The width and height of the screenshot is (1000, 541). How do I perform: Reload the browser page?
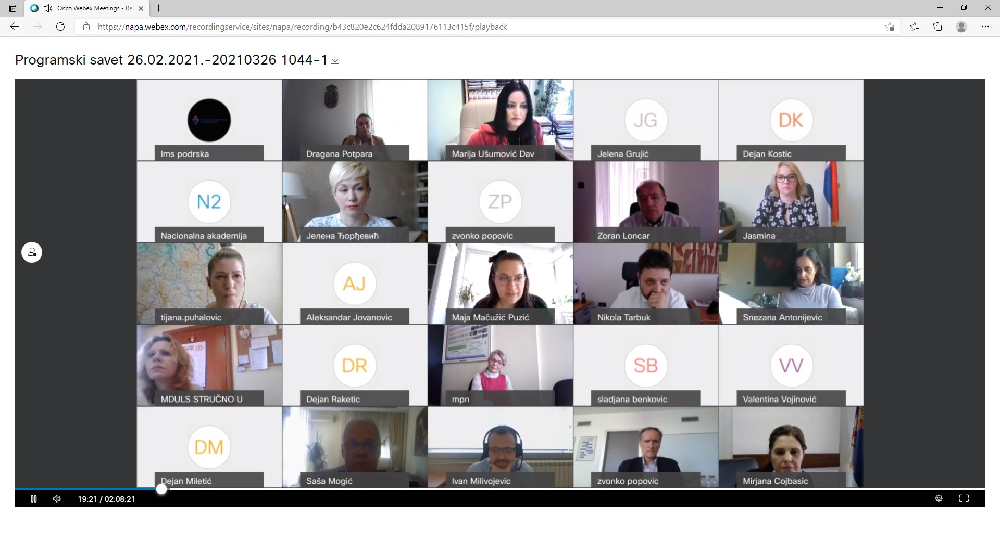coord(60,27)
